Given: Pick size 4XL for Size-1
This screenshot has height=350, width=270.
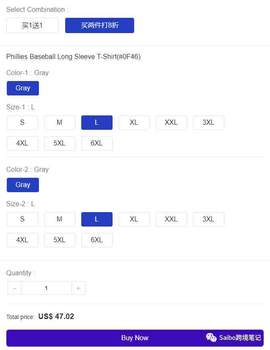Looking at the screenshot, I should [x=22, y=143].
